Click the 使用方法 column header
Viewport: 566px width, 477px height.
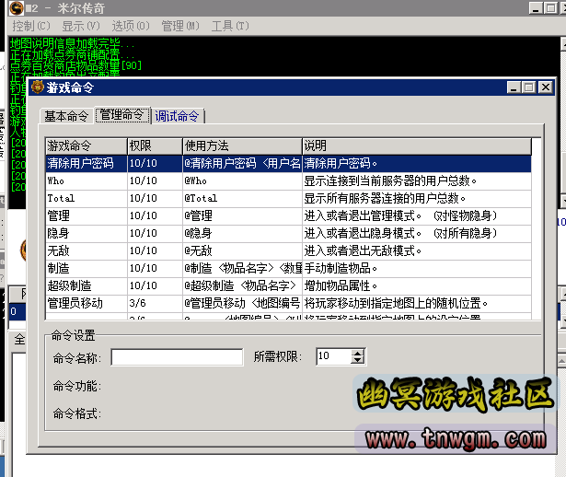click(242, 145)
